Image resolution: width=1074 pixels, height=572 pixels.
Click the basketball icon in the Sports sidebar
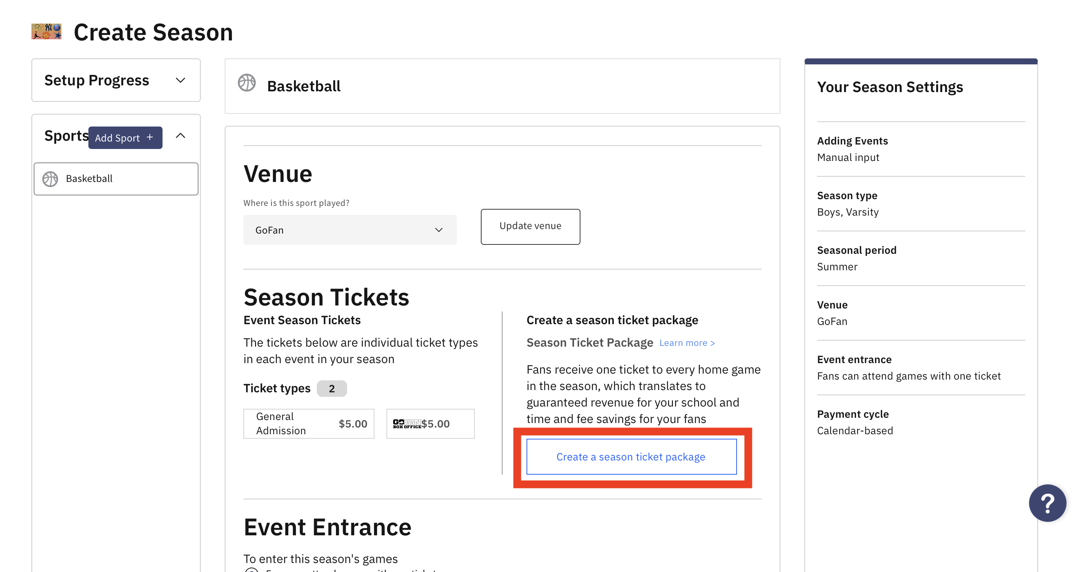pyautogui.click(x=50, y=179)
